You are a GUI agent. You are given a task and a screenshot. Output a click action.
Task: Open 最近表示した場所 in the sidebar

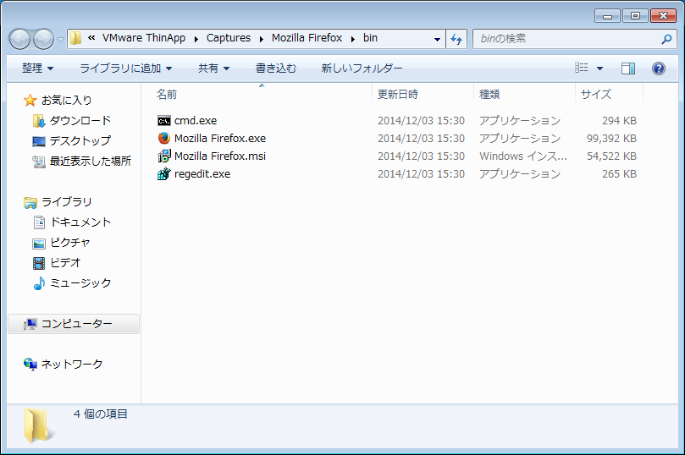(x=90, y=162)
